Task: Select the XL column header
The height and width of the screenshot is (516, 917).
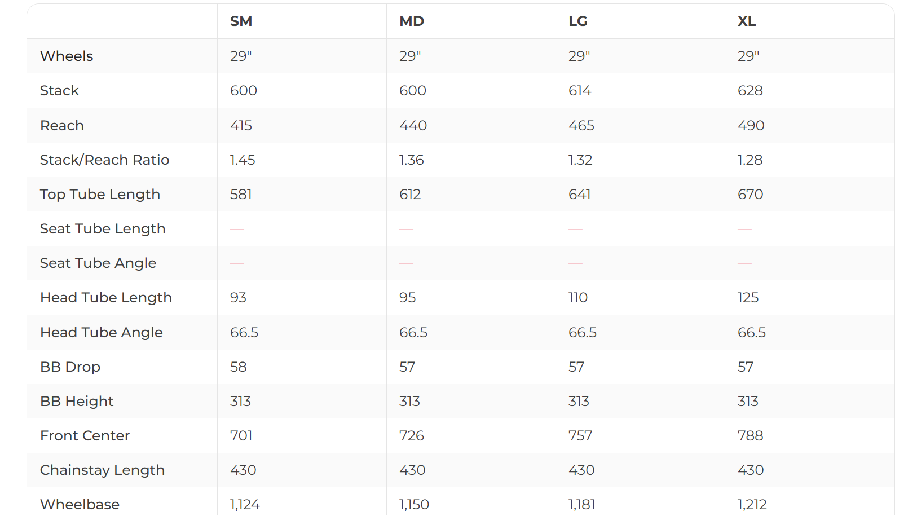Action: coord(746,21)
